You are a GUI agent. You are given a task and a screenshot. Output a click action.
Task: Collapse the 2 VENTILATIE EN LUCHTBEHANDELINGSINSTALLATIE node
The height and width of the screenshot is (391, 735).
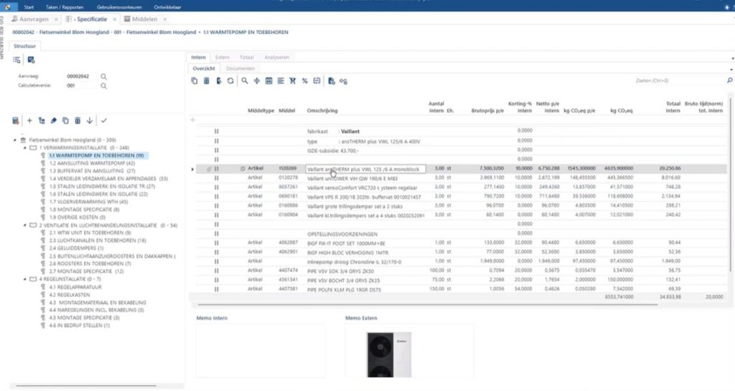pyautogui.click(x=25, y=226)
